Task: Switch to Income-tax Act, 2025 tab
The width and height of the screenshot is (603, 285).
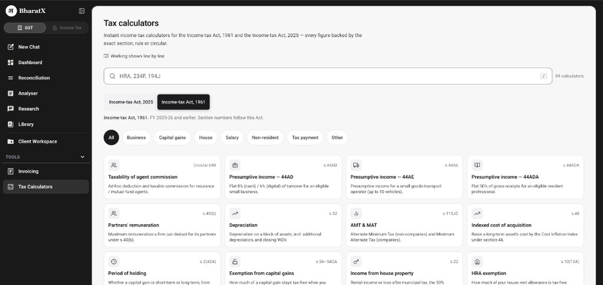Action: click(131, 102)
